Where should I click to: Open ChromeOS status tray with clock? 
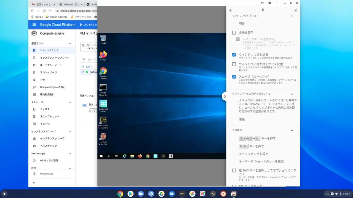[x=338, y=194]
